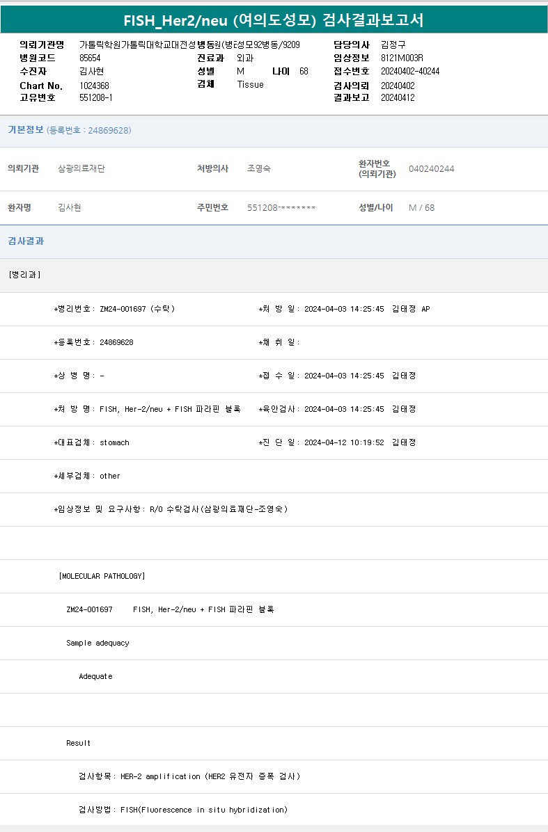
Task: Click the masked 주민번호 value
Action: [x=281, y=208]
